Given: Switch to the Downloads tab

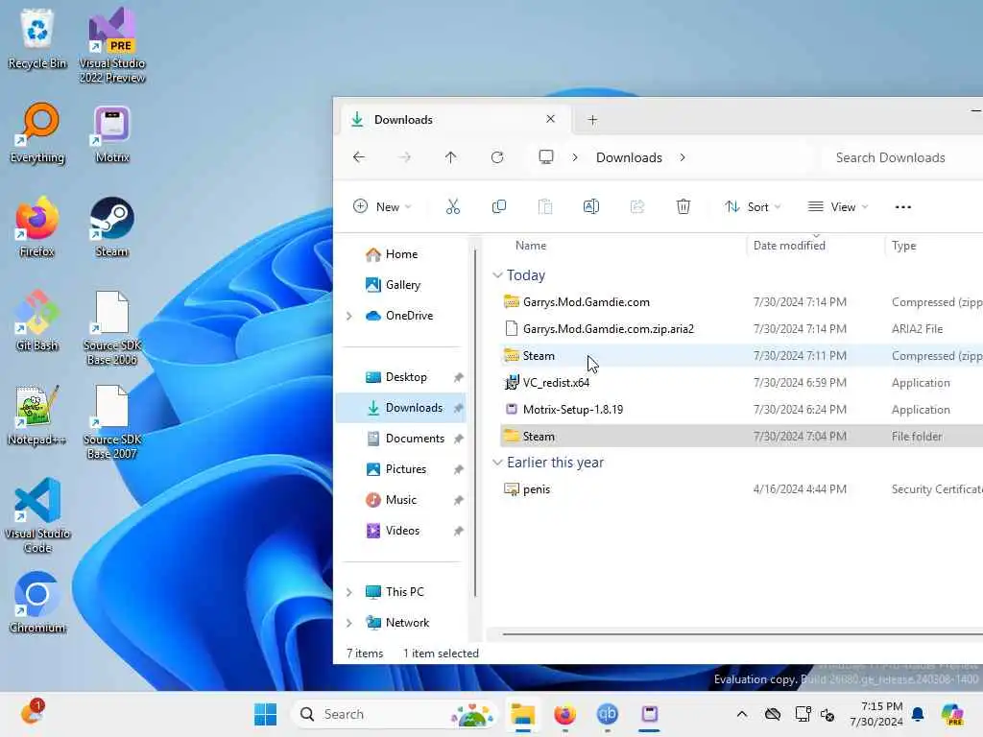Looking at the screenshot, I should pyautogui.click(x=454, y=120).
